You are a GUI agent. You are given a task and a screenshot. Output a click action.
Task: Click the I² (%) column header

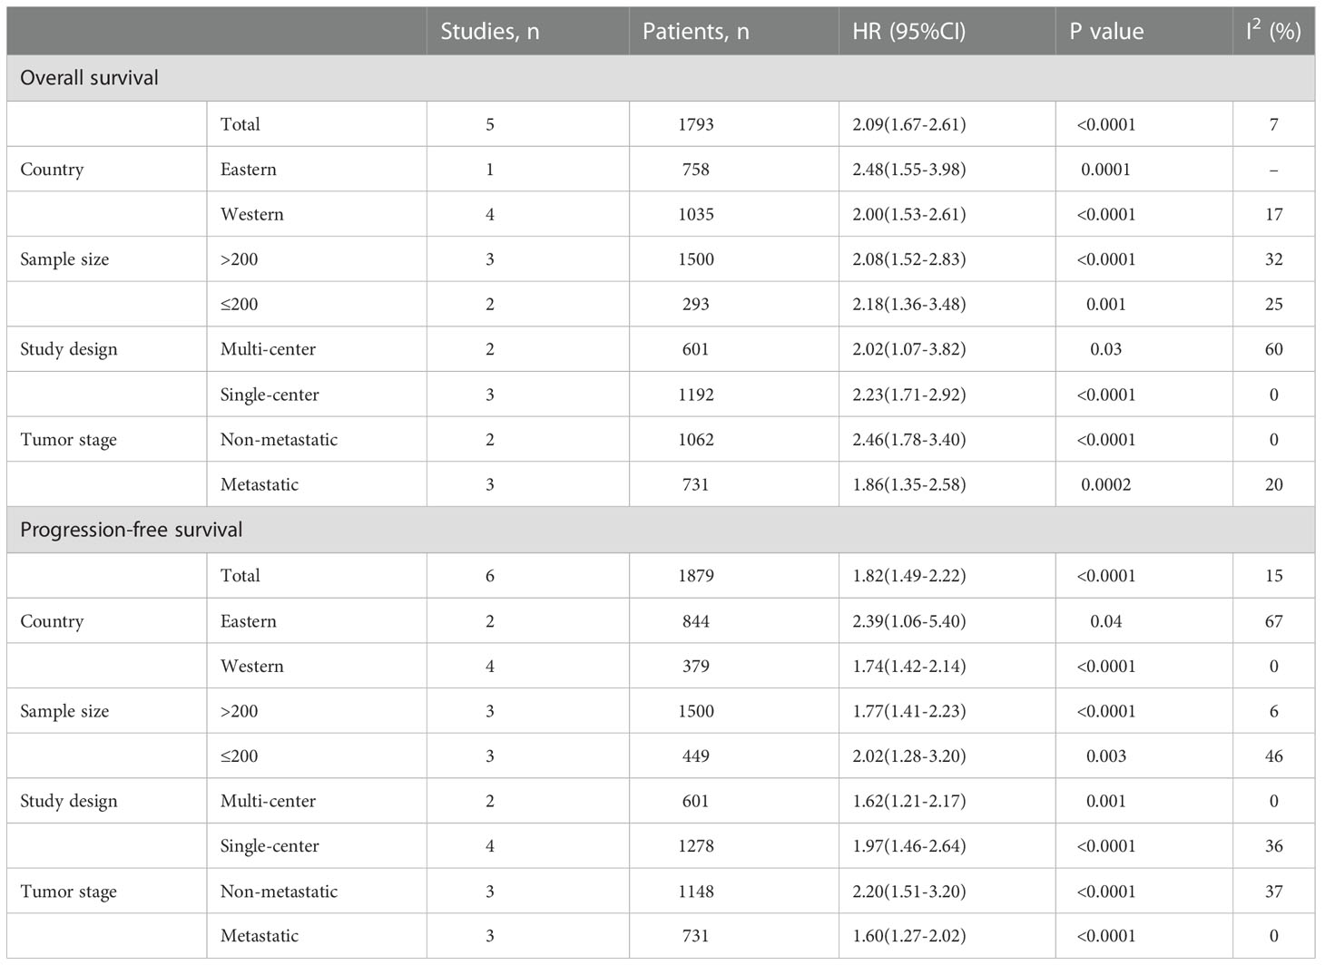(x=1273, y=31)
